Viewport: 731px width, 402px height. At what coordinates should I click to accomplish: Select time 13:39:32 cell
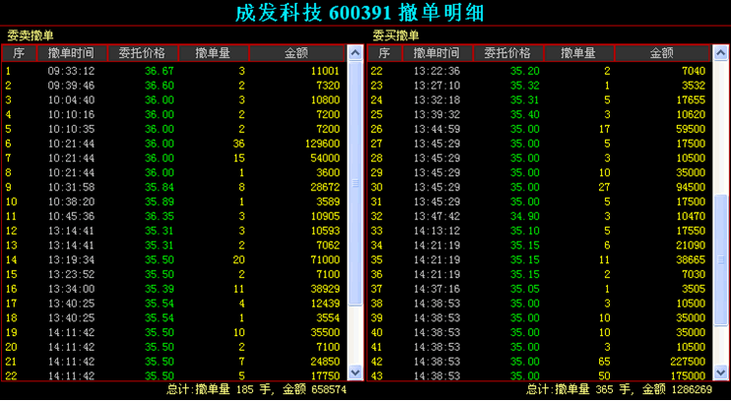(436, 114)
